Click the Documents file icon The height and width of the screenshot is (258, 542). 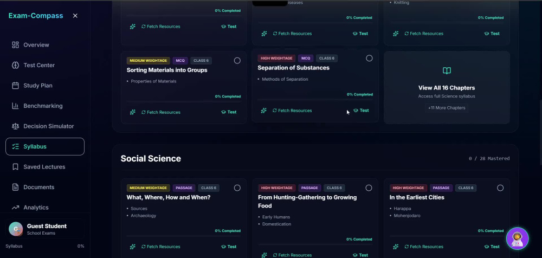(15, 187)
